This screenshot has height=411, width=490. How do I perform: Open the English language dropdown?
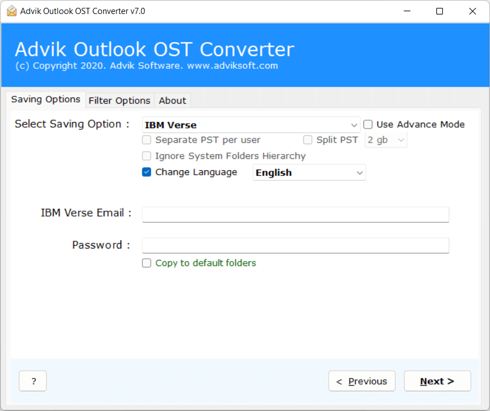point(309,172)
